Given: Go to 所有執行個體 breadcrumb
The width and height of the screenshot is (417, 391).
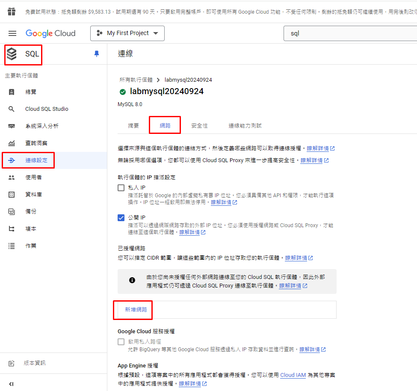Looking at the screenshot, I should (x=136, y=80).
